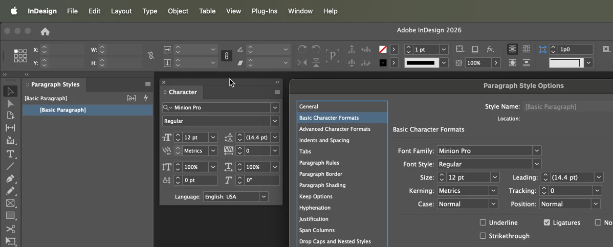Select the Pencil tool
Screen dimensions: 613x247
click(x=10, y=191)
